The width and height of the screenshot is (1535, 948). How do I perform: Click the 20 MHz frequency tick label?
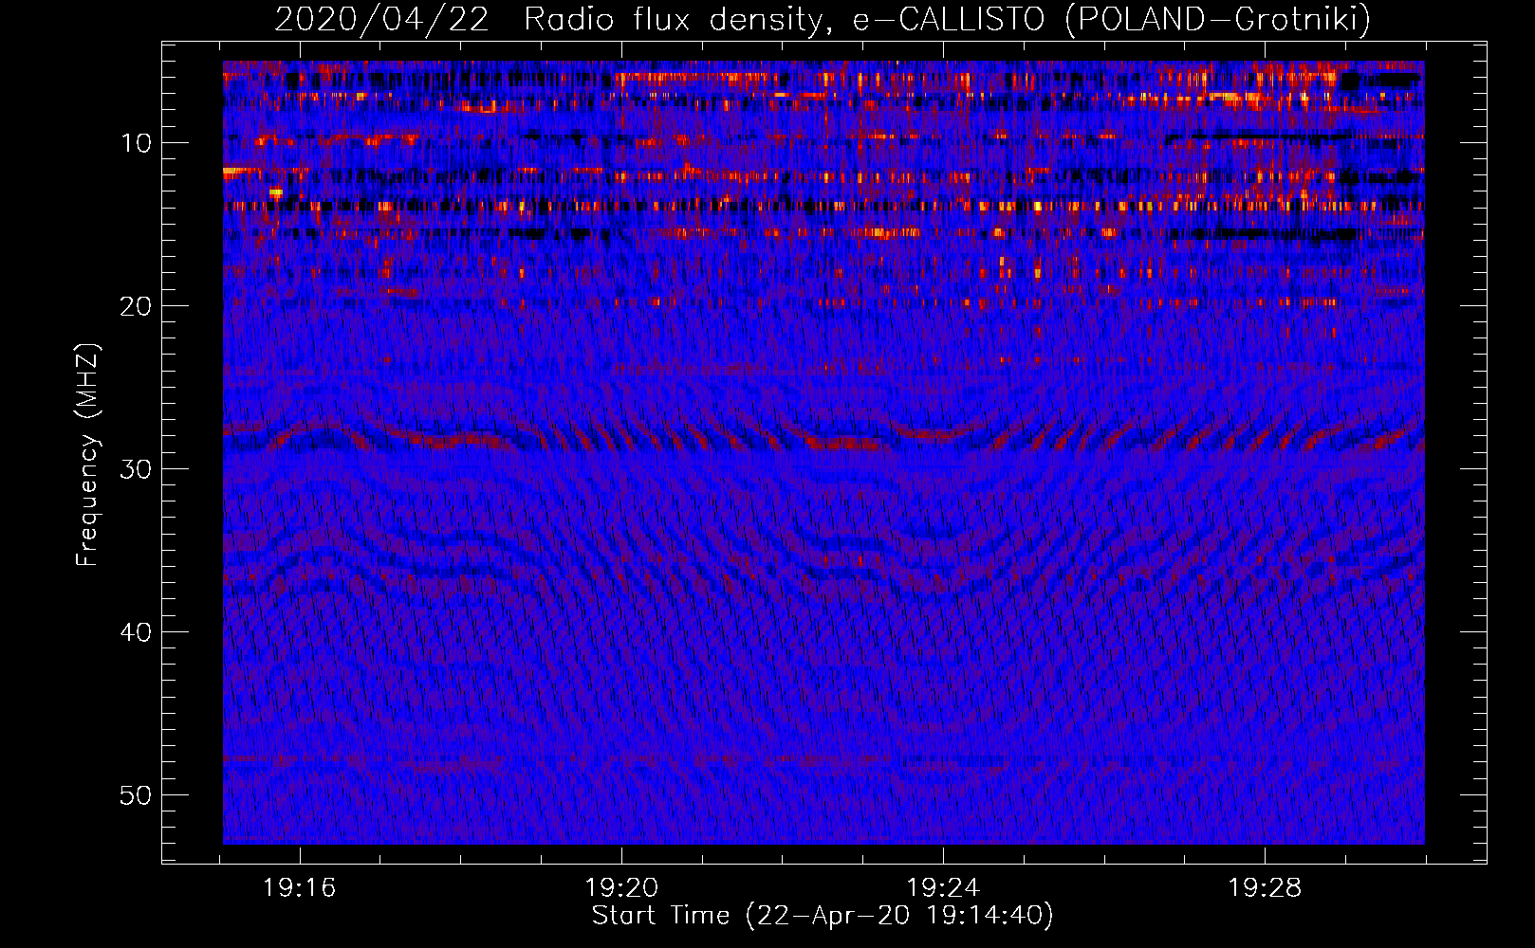(137, 306)
